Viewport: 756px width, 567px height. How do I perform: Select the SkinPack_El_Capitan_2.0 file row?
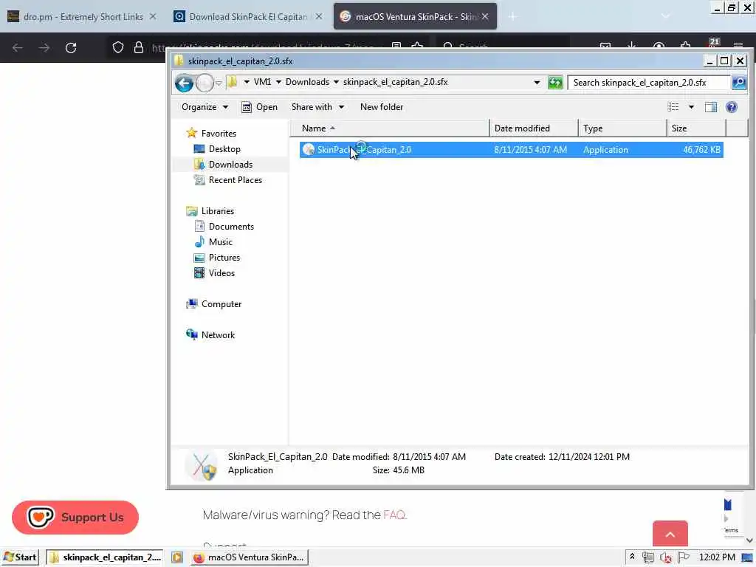tap(511, 150)
